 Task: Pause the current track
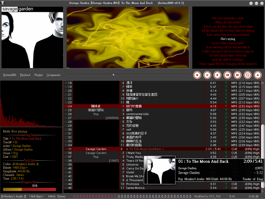tap(207, 75)
